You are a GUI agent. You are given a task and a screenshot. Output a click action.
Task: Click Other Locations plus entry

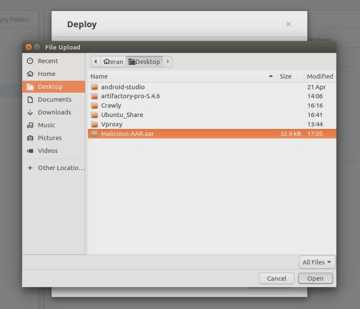[x=56, y=168]
